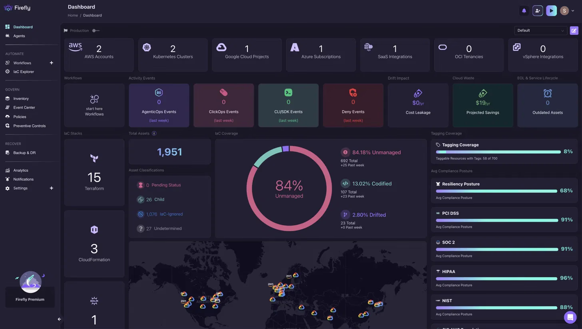Click the CloudFormation stack icon
582x329 pixels.
[94, 230]
